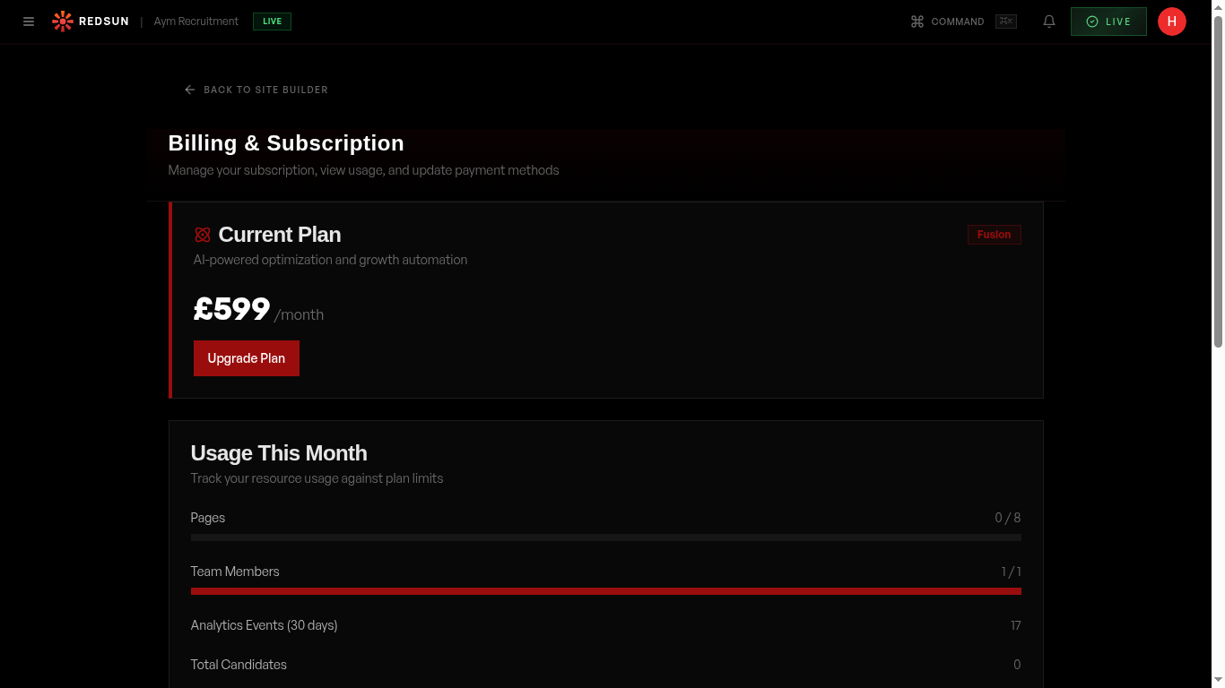This screenshot has width=1225, height=688.
Task: Click the red plan icon beside Current Plan
Action: (x=202, y=234)
